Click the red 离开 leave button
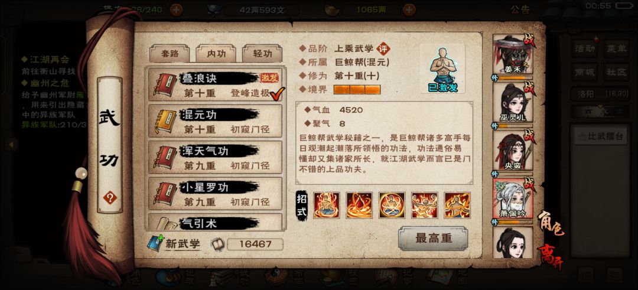Image resolution: width=638 pixels, height=290 pixels. [x=551, y=257]
